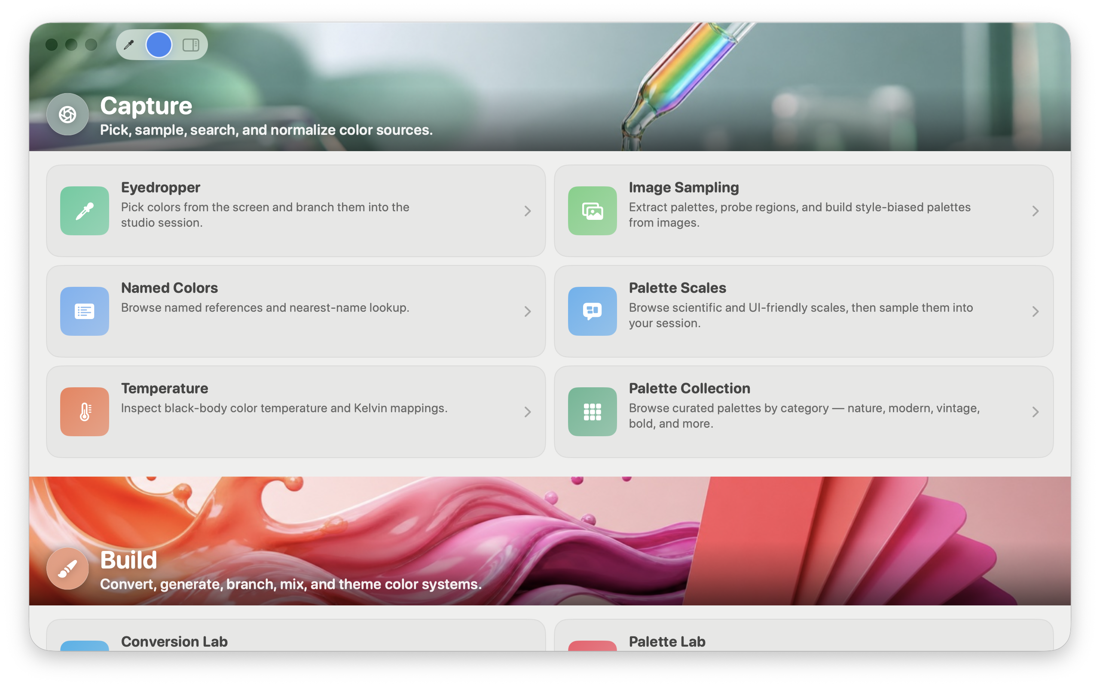
Task: Click the window minimize button
Action: [71, 45]
